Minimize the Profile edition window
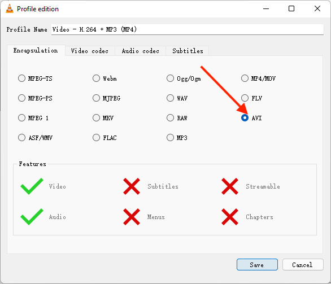 pyautogui.click(x=266, y=8)
